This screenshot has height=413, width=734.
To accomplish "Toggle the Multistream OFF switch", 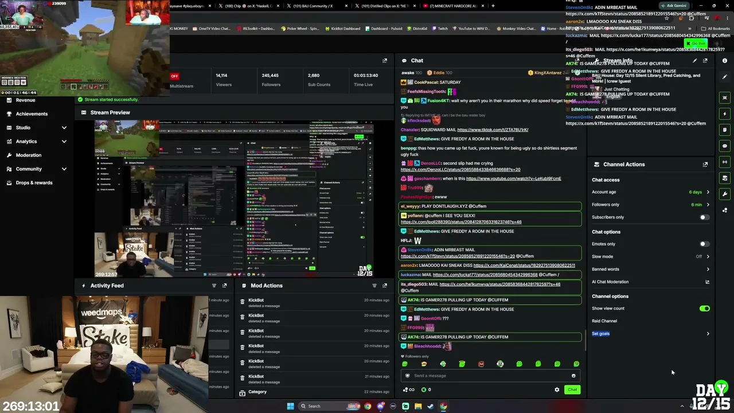I will tap(174, 76).
